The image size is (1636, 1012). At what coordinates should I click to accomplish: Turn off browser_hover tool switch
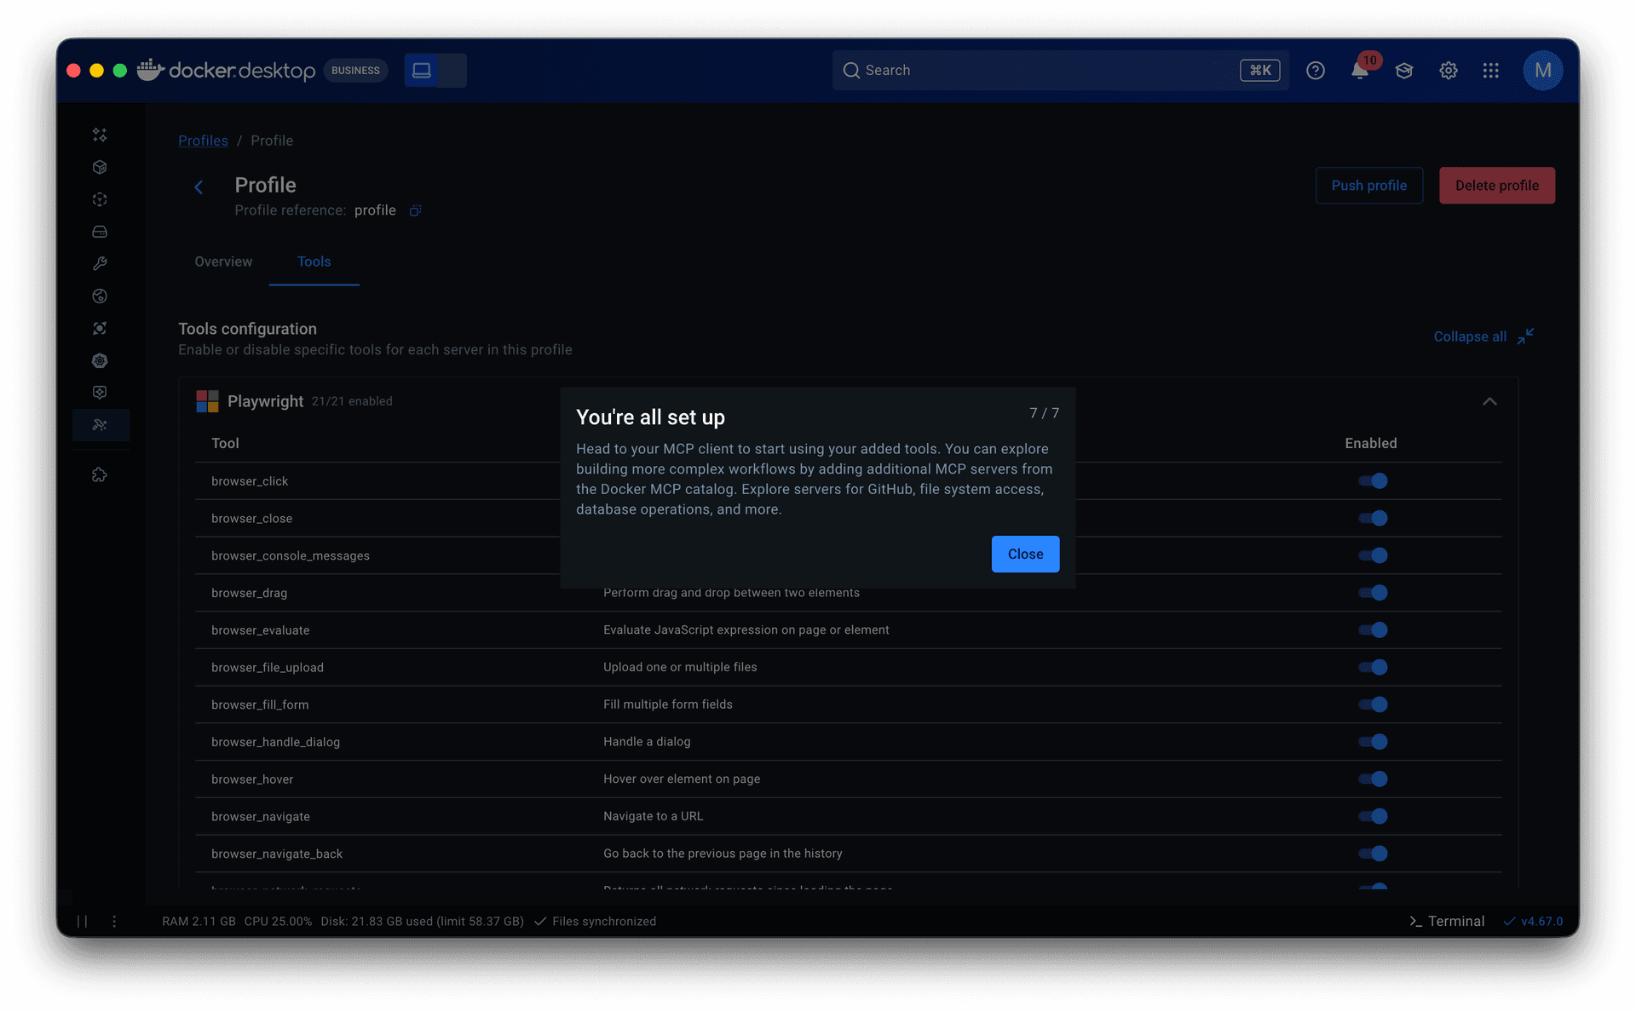[1373, 779]
